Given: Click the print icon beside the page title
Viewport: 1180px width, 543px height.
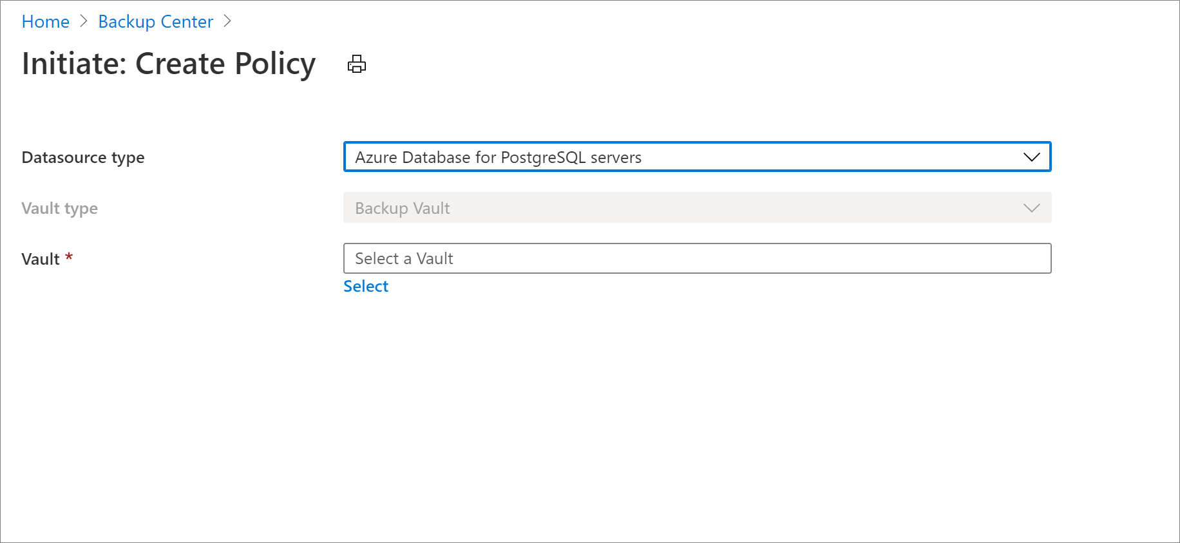Looking at the screenshot, I should pos(356,64).
